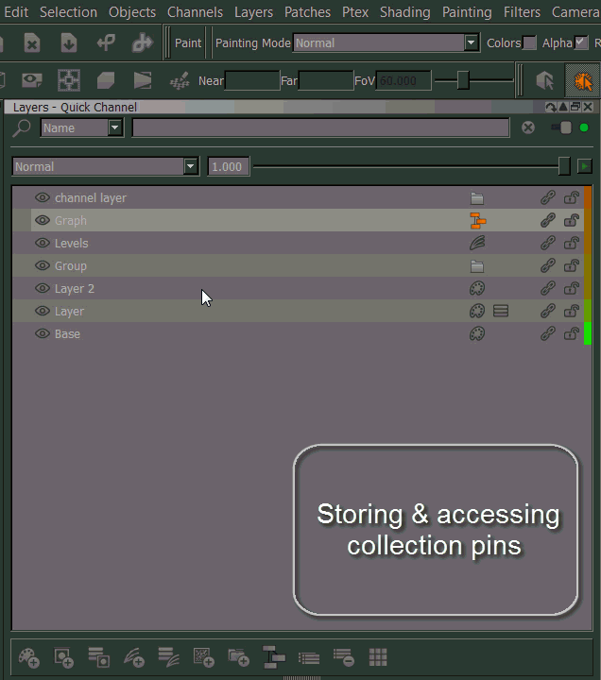Open the Shading menu
This screenshot has width=601, height=680.
coord(404,12)
